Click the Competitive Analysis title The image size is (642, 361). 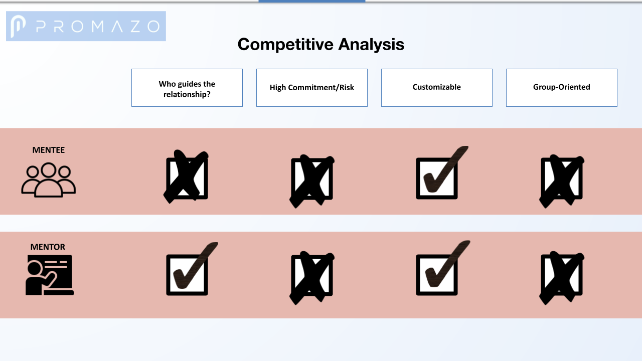pyautogui.click(x=321, y=44)
